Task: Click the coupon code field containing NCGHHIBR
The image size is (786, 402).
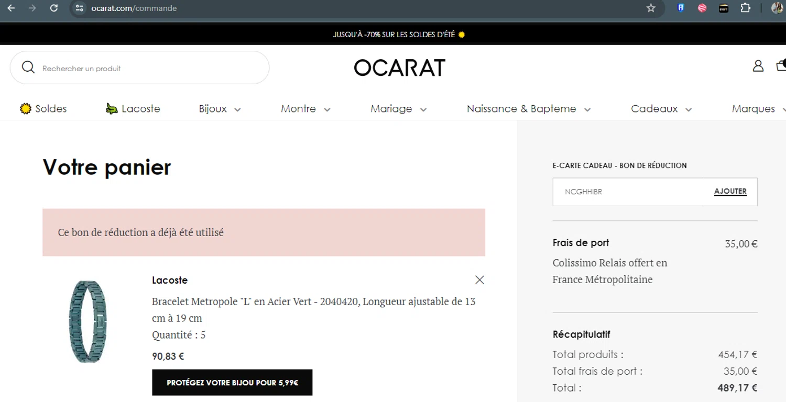Action: [629, 192]
